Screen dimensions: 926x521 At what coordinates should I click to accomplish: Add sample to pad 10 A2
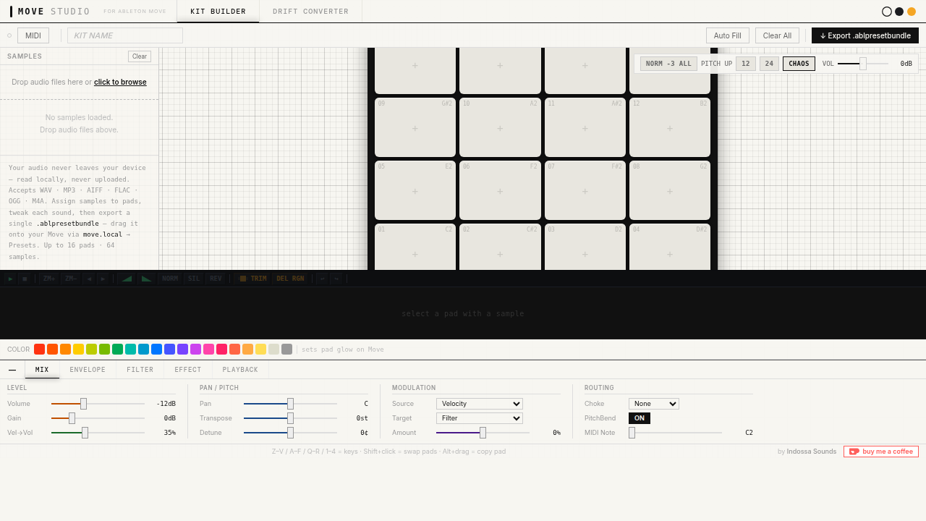[x=500, y=127]
